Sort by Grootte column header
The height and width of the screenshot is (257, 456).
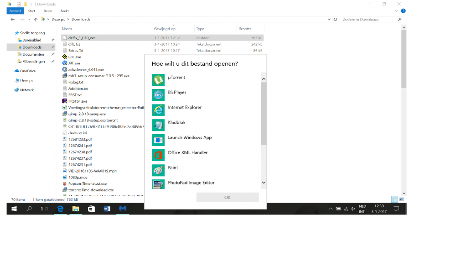click(245, 29)
